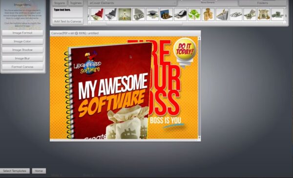The width and height of the screenshot is (293, 178).
Task: Pick the graduation cap on cash thumbnail
Action: tap(153, 14)
